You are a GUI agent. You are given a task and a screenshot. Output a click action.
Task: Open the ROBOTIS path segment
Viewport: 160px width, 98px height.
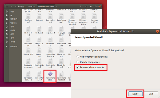(32, 6)
